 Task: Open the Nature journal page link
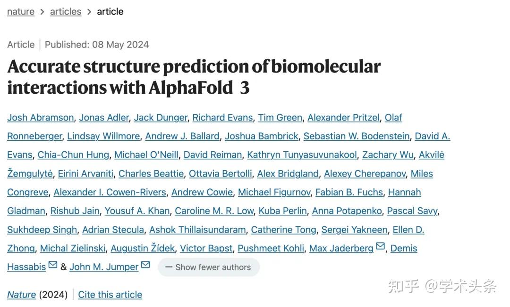(21, 294)
